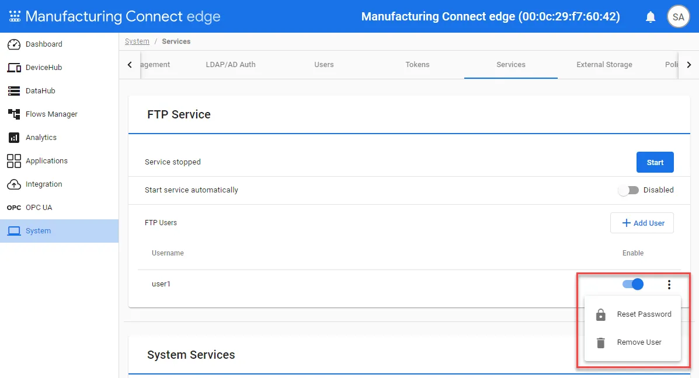Click the System Services heading
The image size is (699, 378).
(x=191, y=355)
